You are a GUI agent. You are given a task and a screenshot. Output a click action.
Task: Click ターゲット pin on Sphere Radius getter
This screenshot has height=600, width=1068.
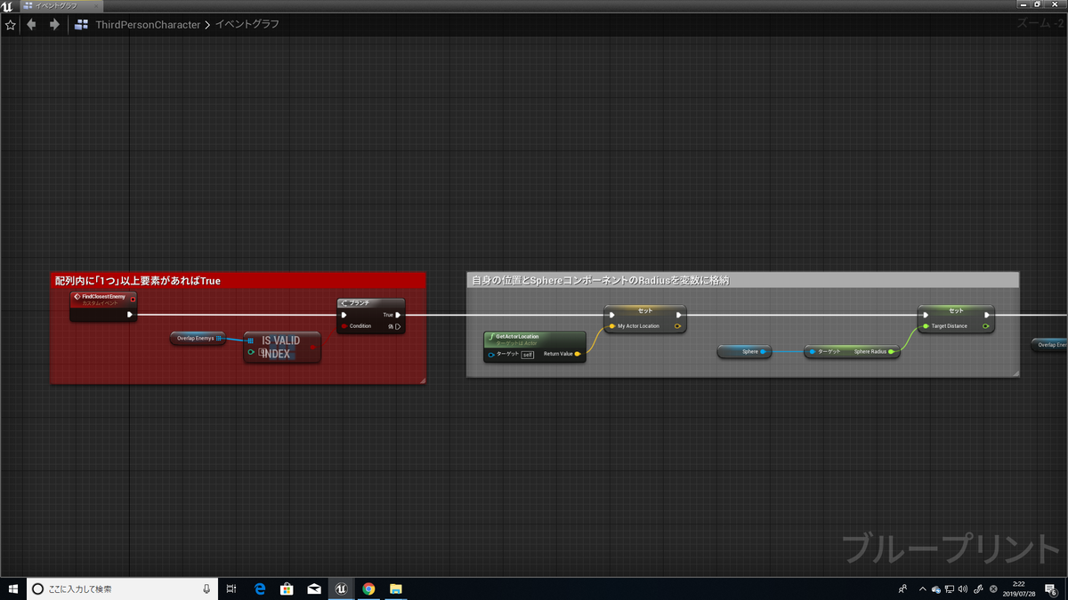click(812, 352)
